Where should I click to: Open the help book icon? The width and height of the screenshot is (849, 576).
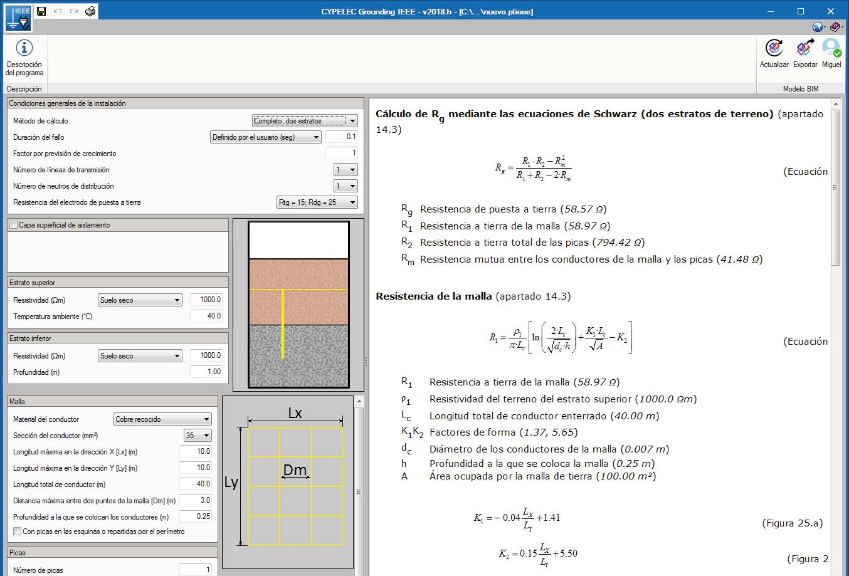pos(835,27)
